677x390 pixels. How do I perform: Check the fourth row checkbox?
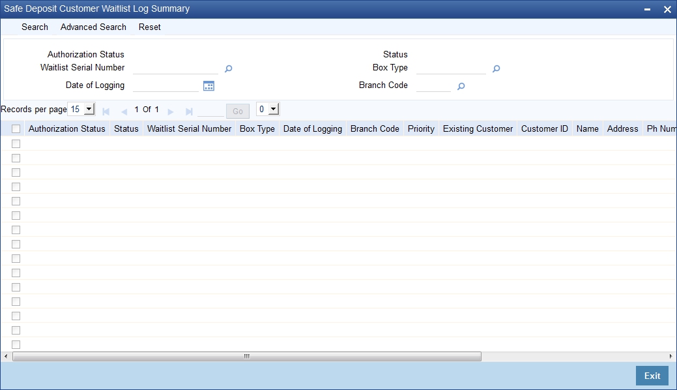(x=16, y=187)
